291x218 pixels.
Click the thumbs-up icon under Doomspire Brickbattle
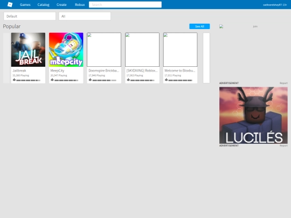90,80
